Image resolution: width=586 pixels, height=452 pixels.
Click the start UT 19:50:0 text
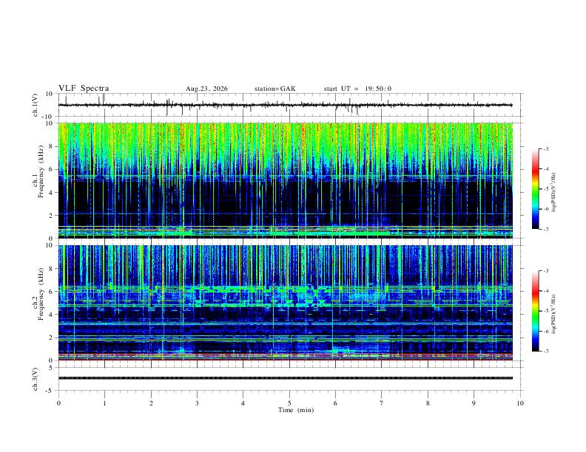point(357,89)
